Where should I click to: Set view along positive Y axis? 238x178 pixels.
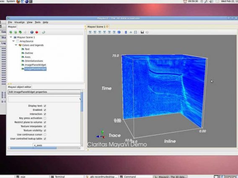100,32
